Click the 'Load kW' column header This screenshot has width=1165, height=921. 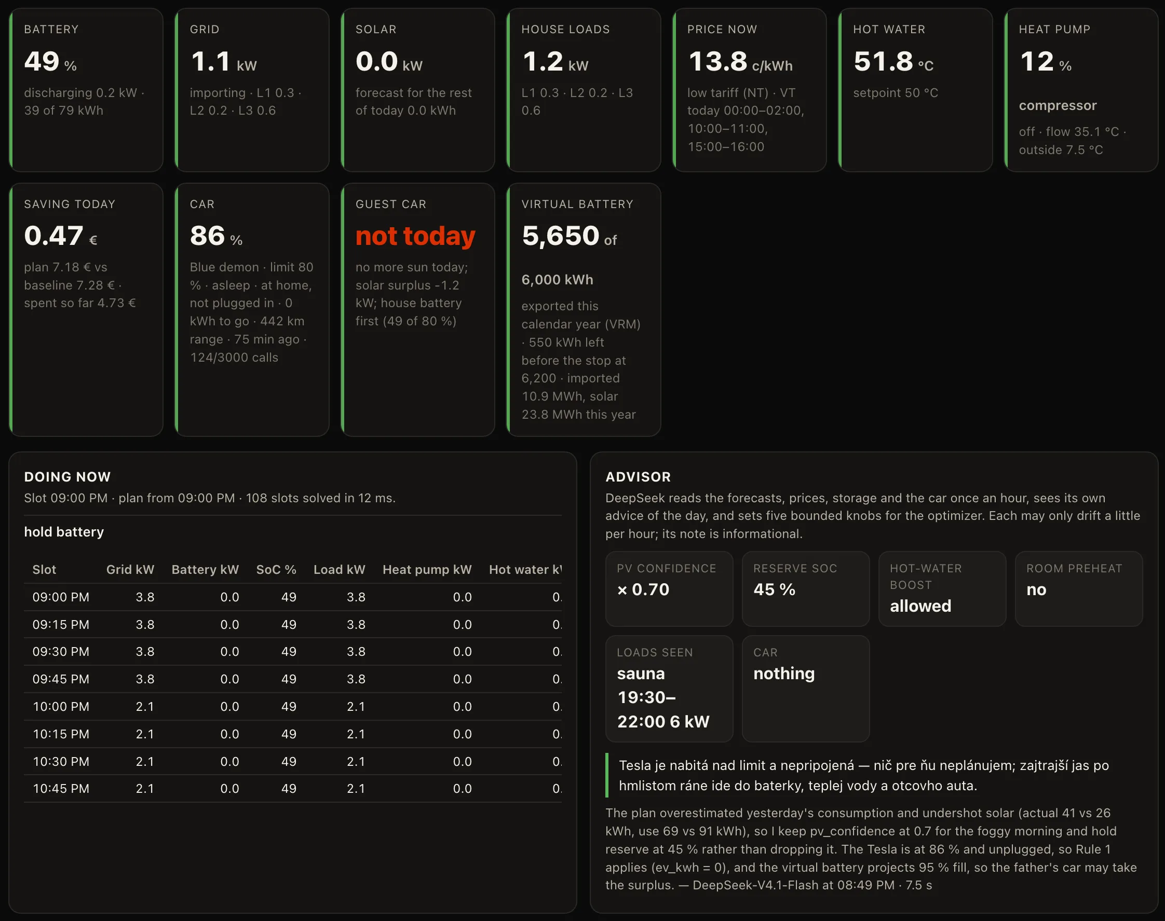point(340,569)
